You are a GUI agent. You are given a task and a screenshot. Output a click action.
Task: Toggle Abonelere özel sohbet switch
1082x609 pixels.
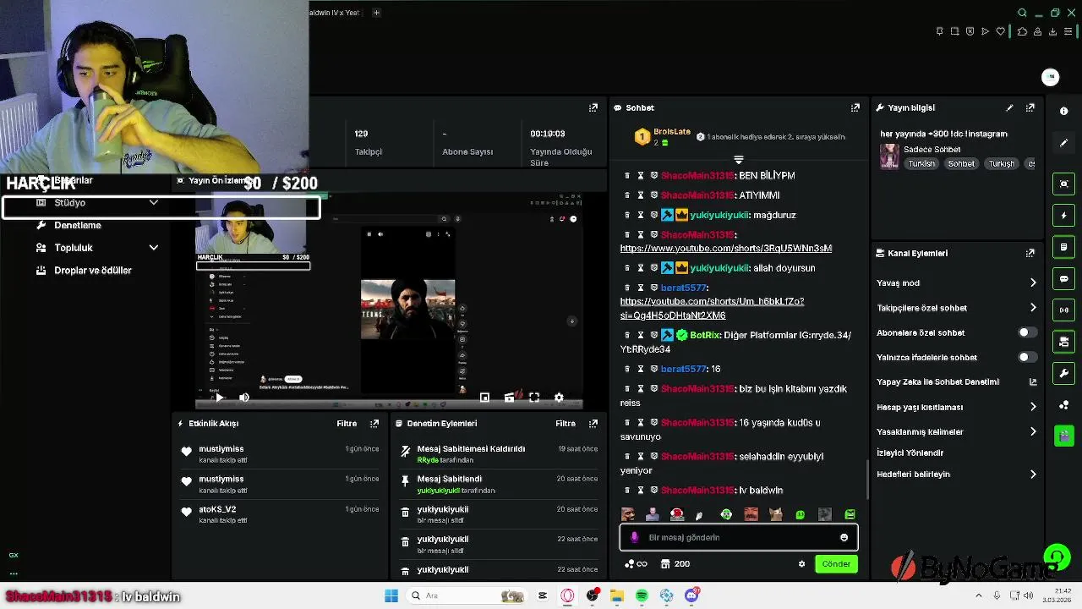coord(1027,332)
